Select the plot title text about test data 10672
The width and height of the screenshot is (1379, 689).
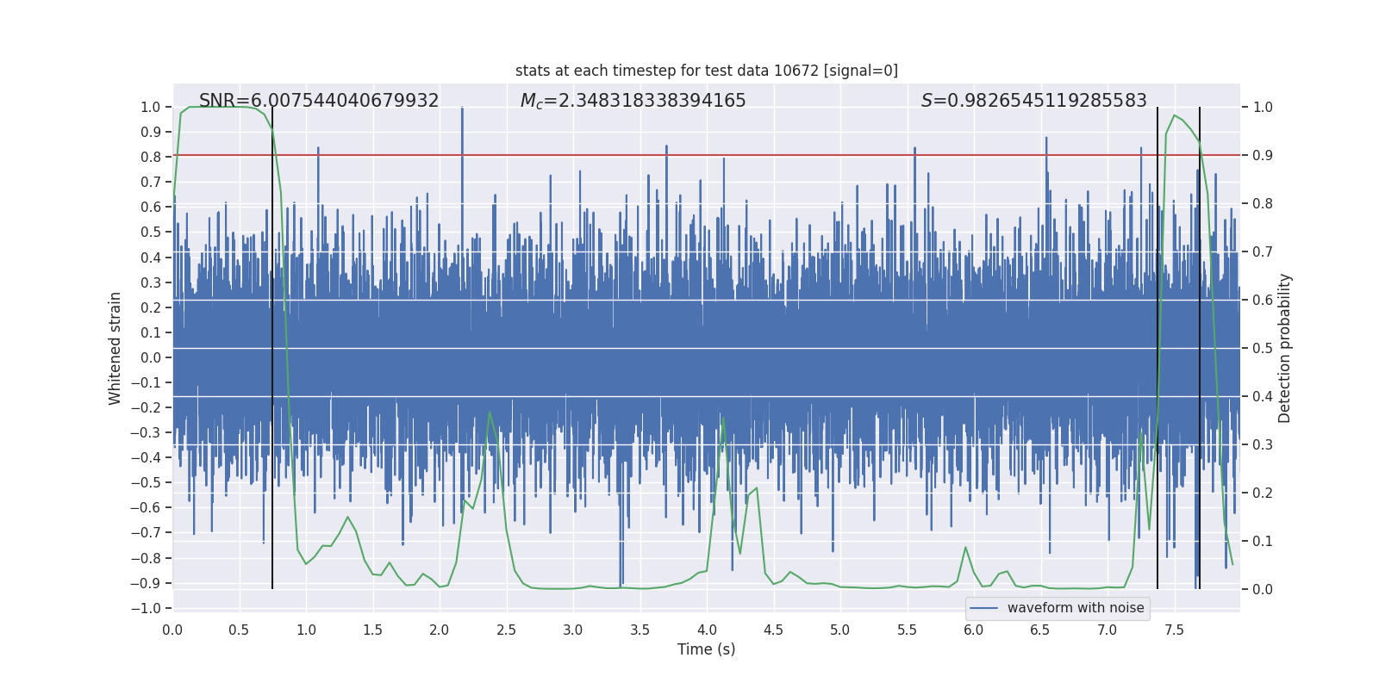706,71
